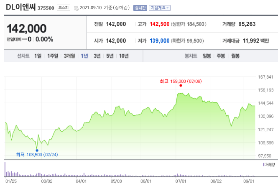Viewport: 278px width, 191px height.
Task: Click the 97,950 y-axis label
Action: coord(265,156)
